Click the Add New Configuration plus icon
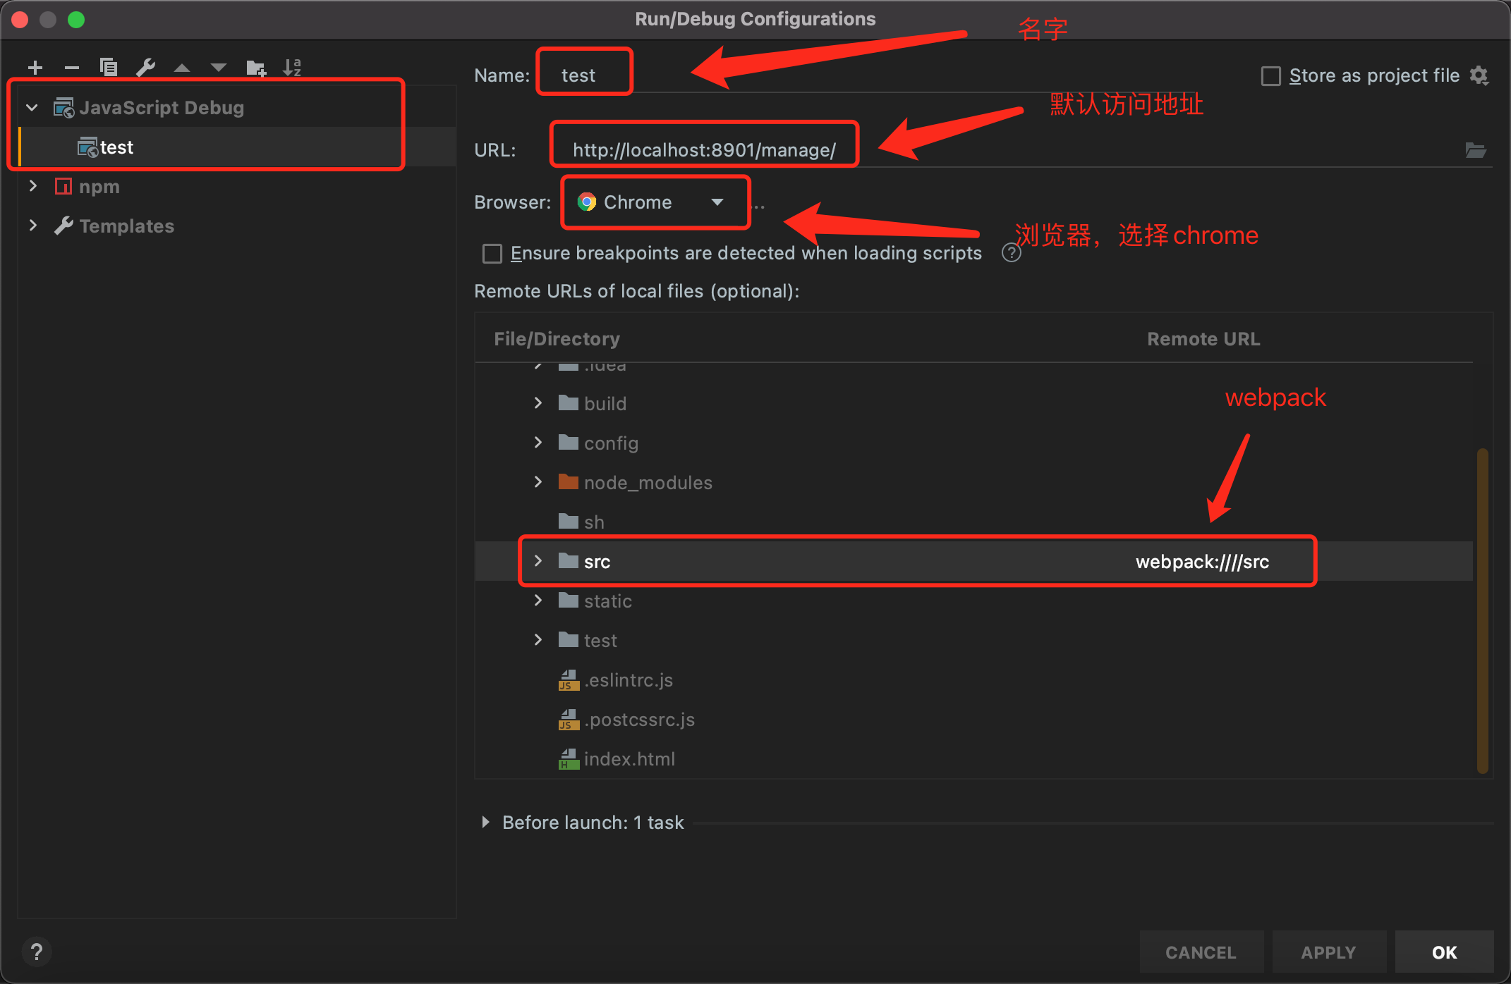Screen dimensions: 1511x984 click(35, 68)
